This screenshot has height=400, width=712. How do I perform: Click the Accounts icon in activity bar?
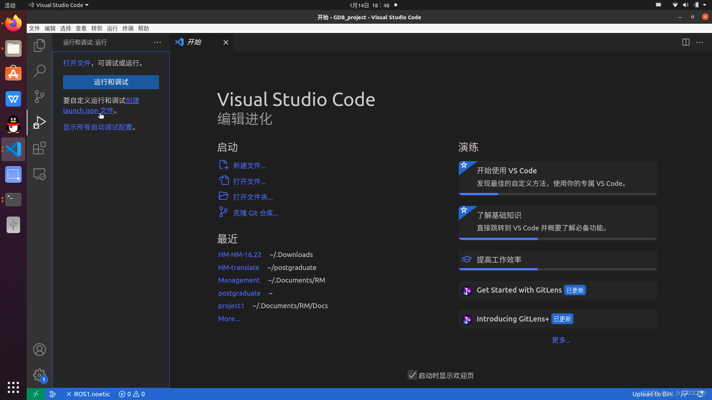[39, 350]
